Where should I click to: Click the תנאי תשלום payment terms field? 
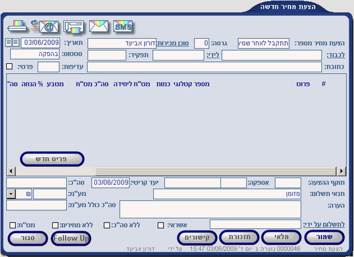(x=227, y=194)
